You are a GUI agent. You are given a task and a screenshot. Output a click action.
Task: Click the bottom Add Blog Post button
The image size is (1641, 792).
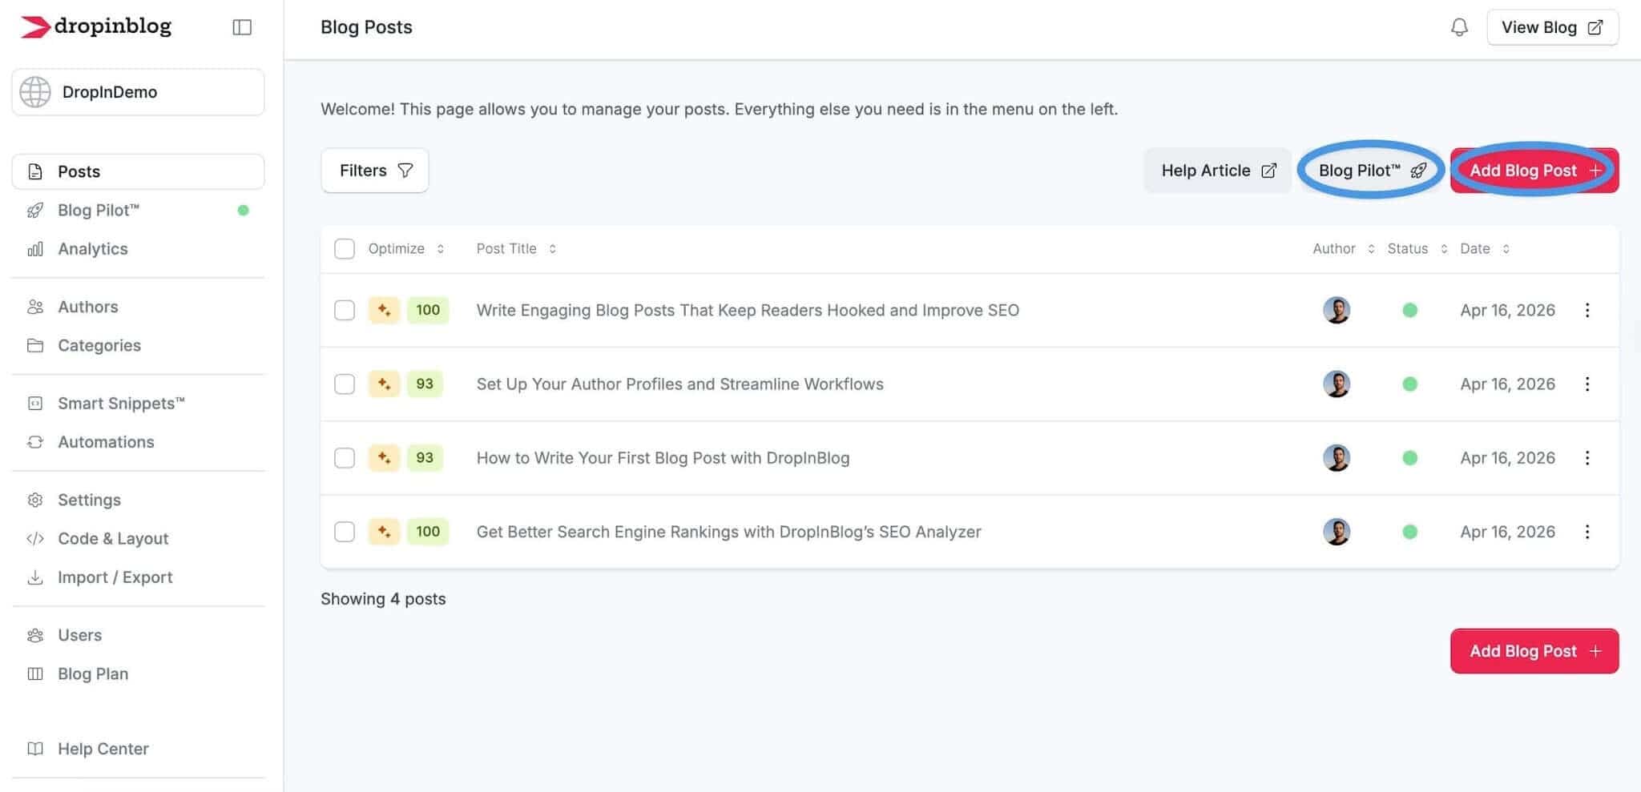[x=1534, y=651]
